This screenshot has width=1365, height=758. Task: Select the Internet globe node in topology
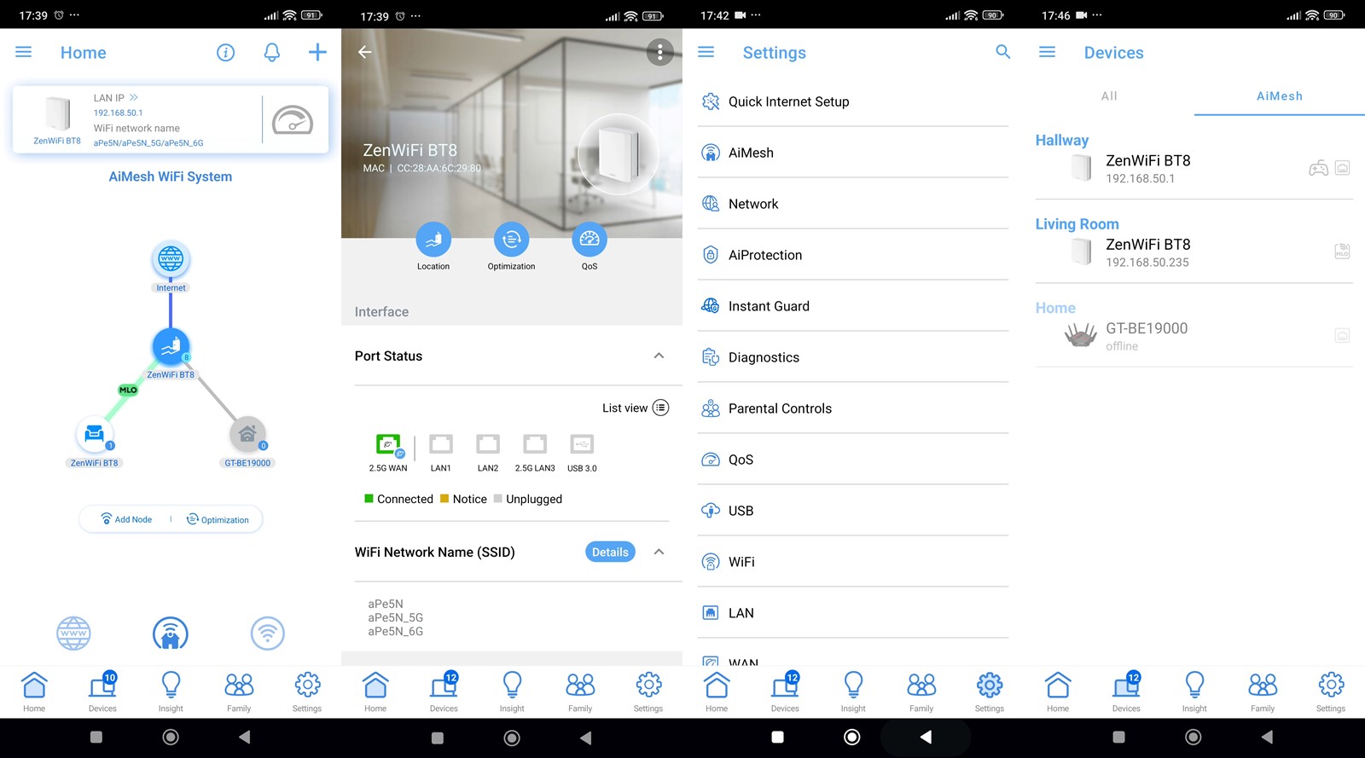(171, 258)
